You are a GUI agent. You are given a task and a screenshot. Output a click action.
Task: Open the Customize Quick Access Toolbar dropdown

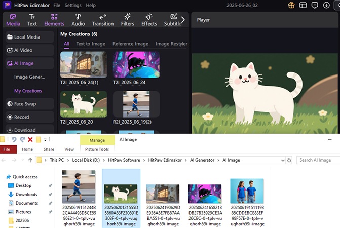click(x=45, y=140)
